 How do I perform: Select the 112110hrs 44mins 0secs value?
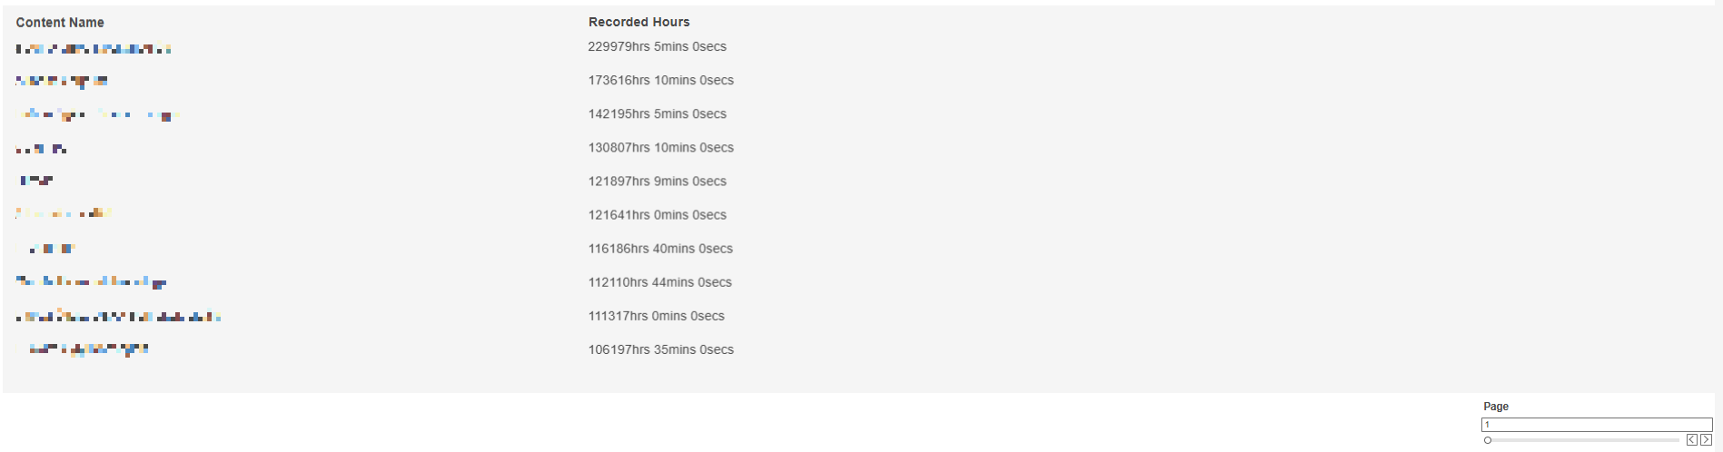click(659, 281)
